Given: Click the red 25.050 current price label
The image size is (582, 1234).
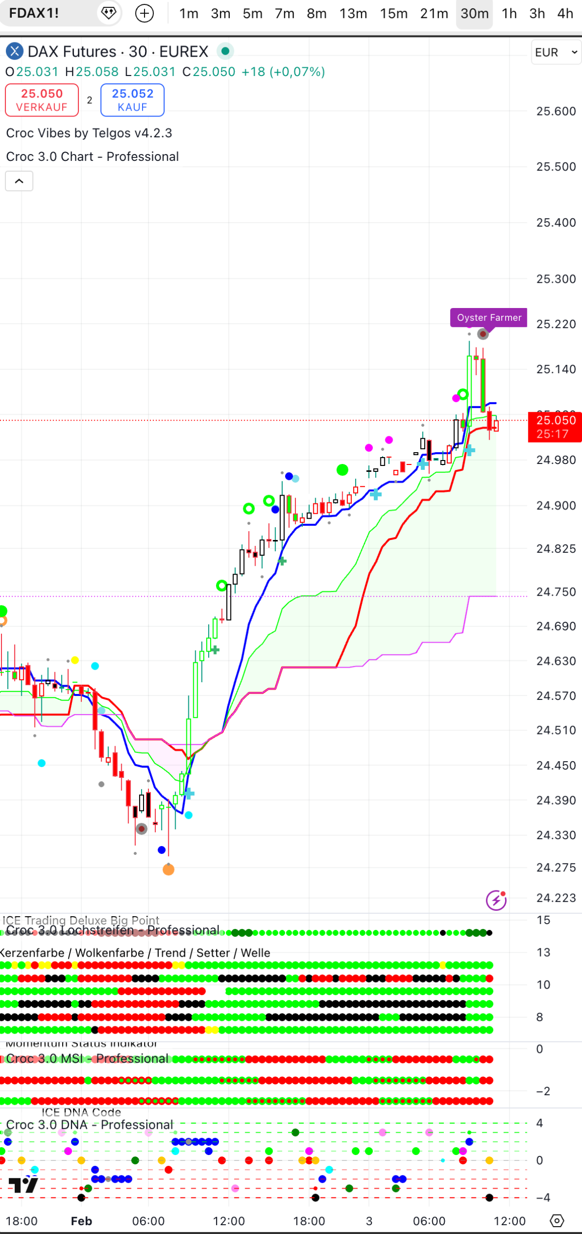Looking at the screenshot, I should point(555,427).
